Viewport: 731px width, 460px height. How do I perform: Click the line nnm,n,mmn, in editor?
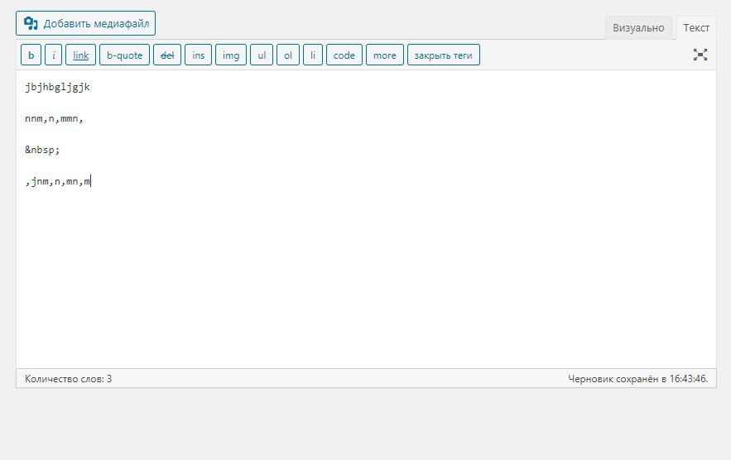tap(54, 119)
